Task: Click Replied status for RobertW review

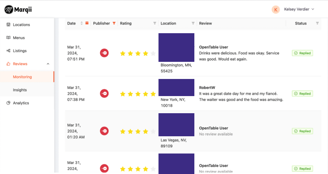Action: point(302,93)
